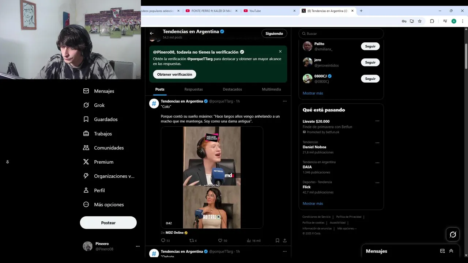The image size is (468, 263).
Task: Bookmark the "Colo" post
Action: coord(278,240)
